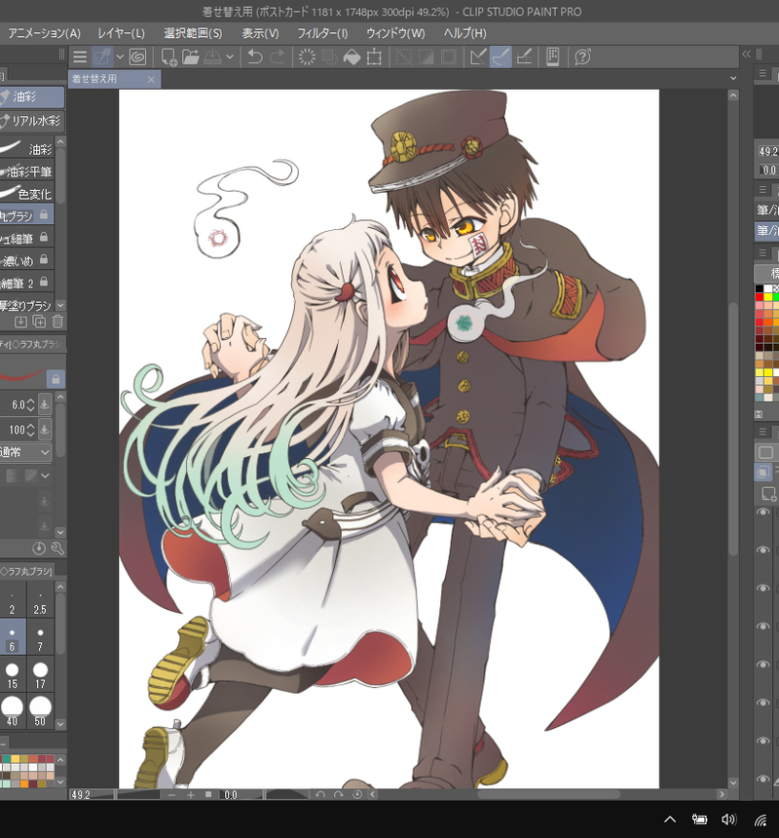Screen dimensions: 779x838
Task: Rotate the canvas right
Action: coord(339,795)
